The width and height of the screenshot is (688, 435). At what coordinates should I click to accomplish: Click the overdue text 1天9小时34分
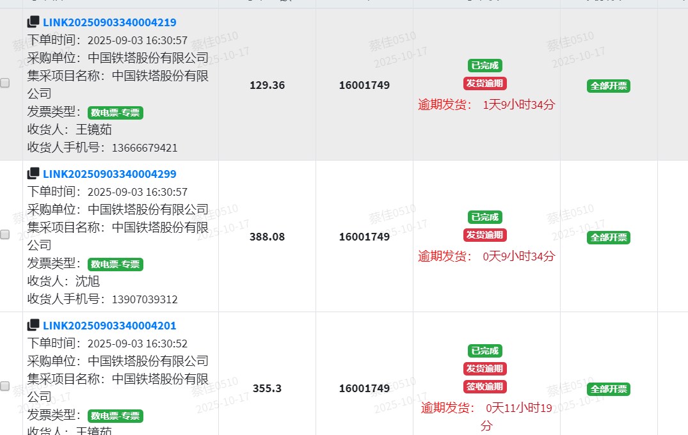coord(518,105)
